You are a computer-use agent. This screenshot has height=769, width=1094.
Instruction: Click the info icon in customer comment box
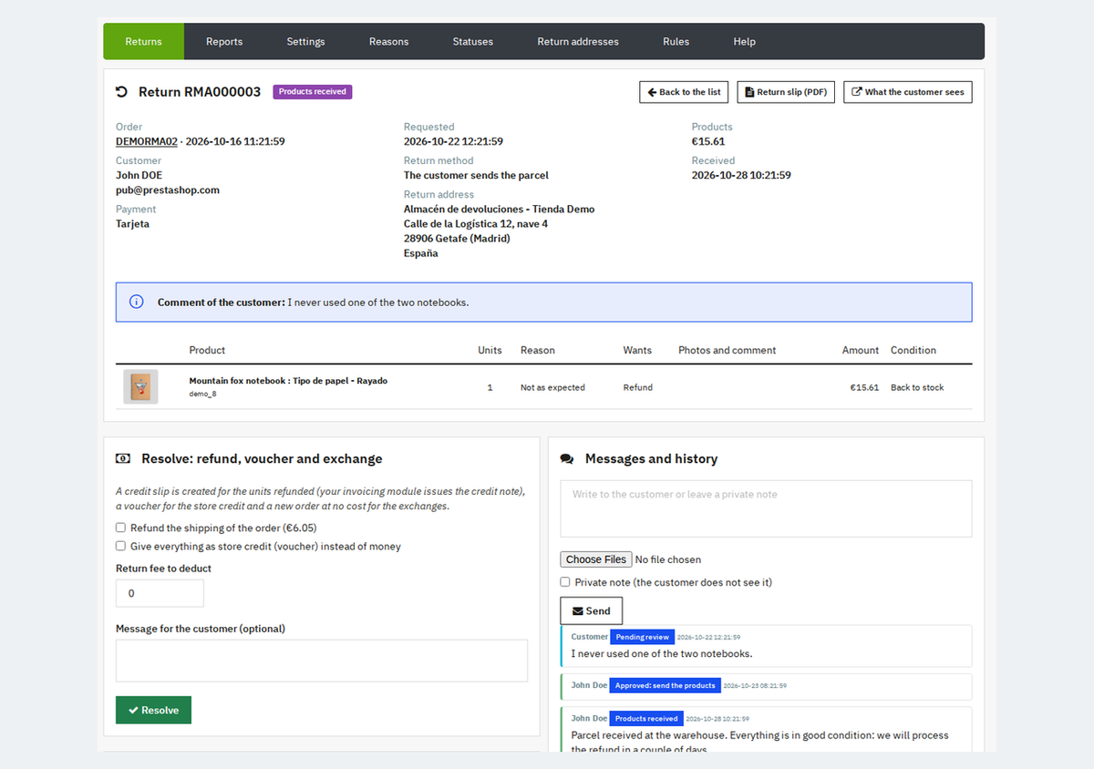(x=137, y=302)
